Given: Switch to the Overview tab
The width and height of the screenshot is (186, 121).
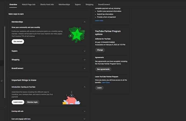Looking at the screenshot, I should (x=13, y=5).
